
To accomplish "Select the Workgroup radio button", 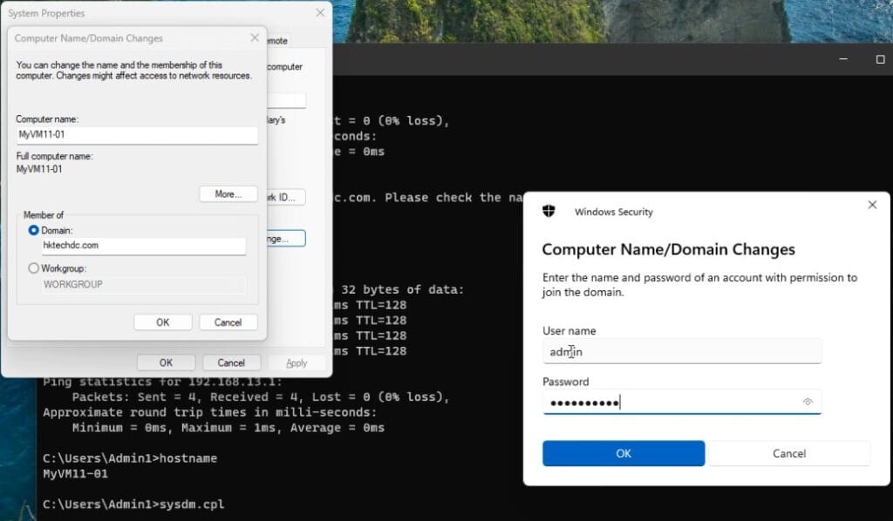I will pos(34,267).
